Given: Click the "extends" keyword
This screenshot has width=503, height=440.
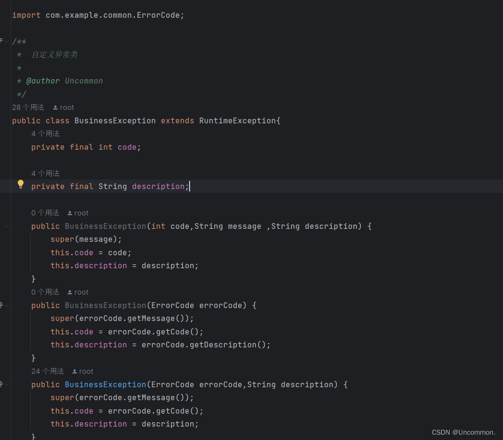Looking at the screenshot, I should [x=178, y=120].
